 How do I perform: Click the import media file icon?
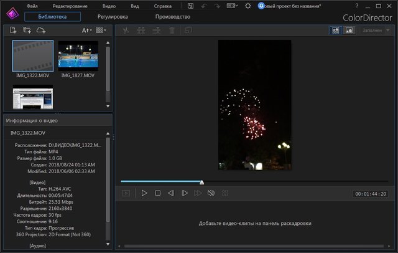point(13,30)
